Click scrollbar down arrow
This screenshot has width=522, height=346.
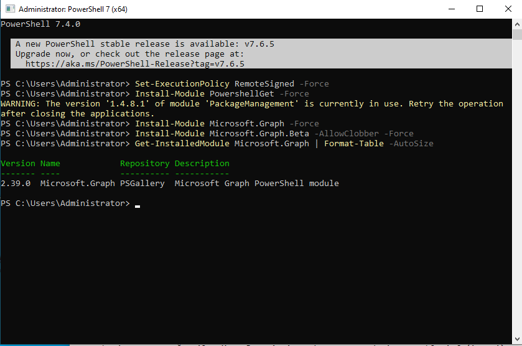pos(517,339)
